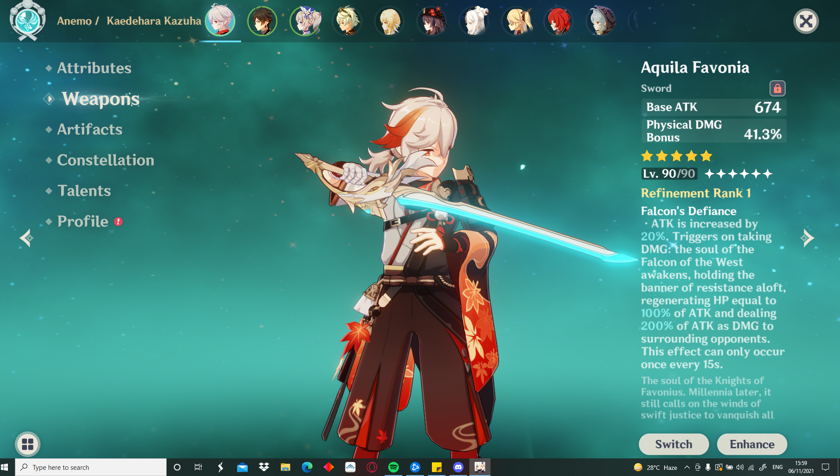Open the weather 28°C Haze widget

point(655,467)
